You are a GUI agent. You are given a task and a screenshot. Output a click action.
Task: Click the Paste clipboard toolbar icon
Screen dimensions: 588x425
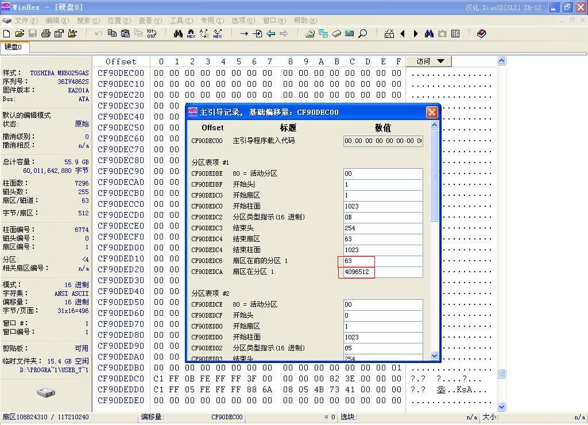(125, 34)
